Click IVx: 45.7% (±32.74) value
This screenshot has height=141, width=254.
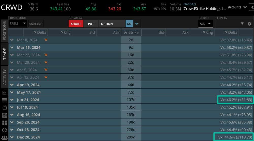pos(236,70)
